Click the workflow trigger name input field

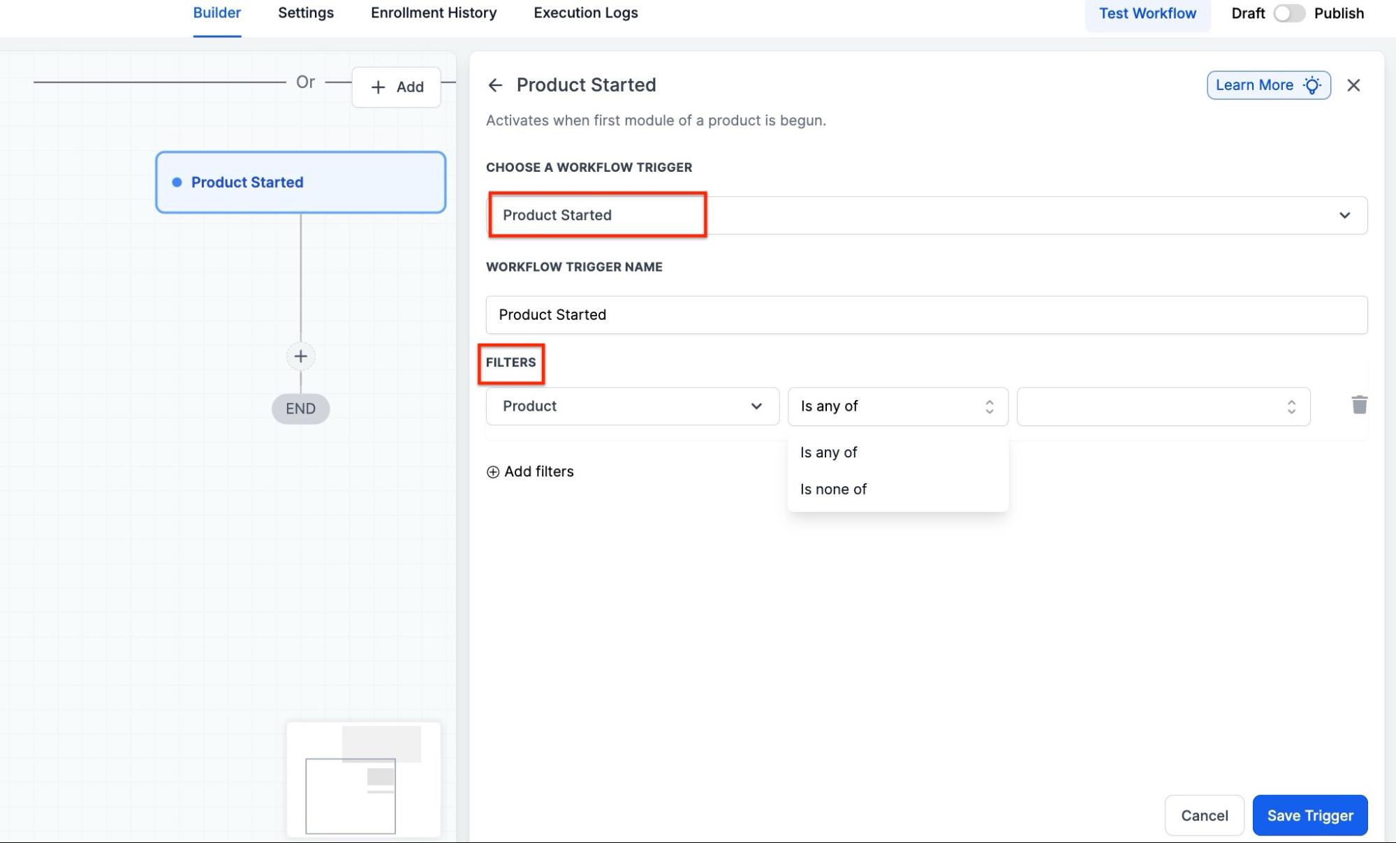tap(925, 315)
